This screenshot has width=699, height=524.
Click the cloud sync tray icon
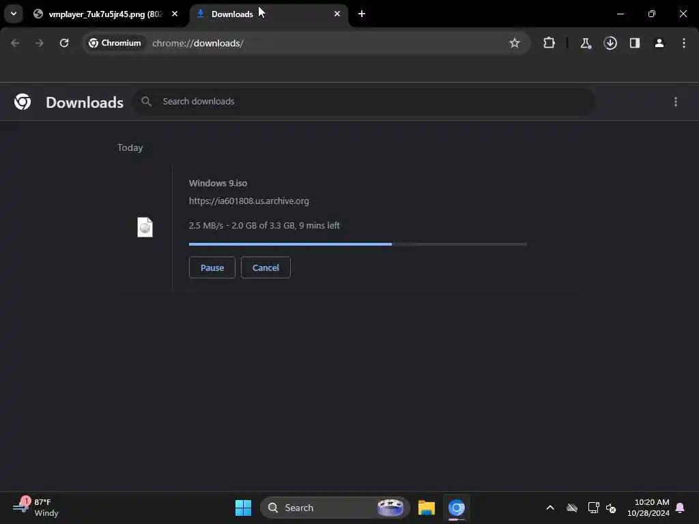(572, 508)
